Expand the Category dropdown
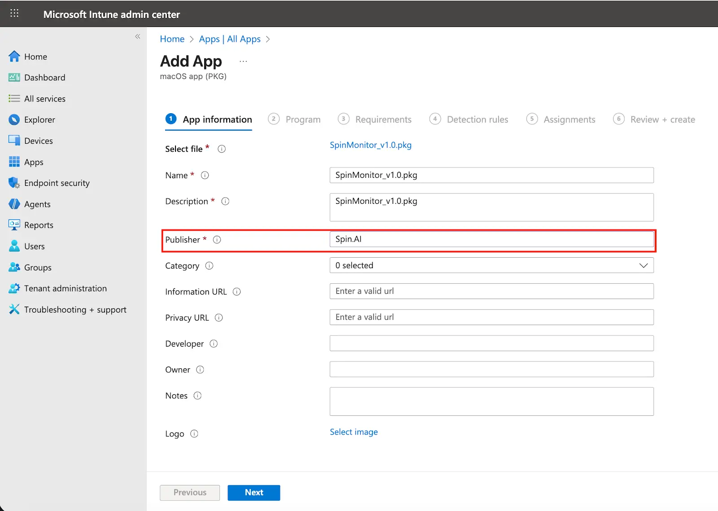 (491, 265)
